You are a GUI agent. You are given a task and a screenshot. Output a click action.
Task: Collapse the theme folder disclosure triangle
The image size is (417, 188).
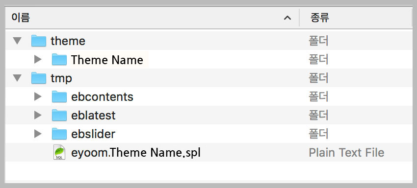point(17,41)
